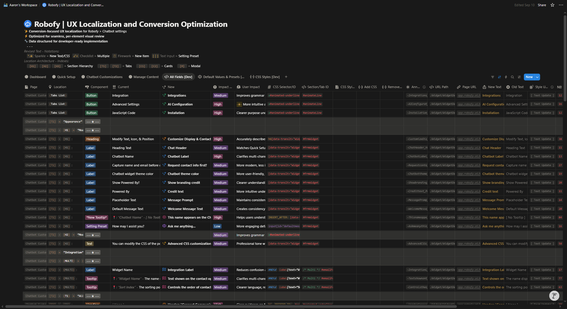
Task: Switch to the Quick Setup view tab
Action: [x=64, y=77]
